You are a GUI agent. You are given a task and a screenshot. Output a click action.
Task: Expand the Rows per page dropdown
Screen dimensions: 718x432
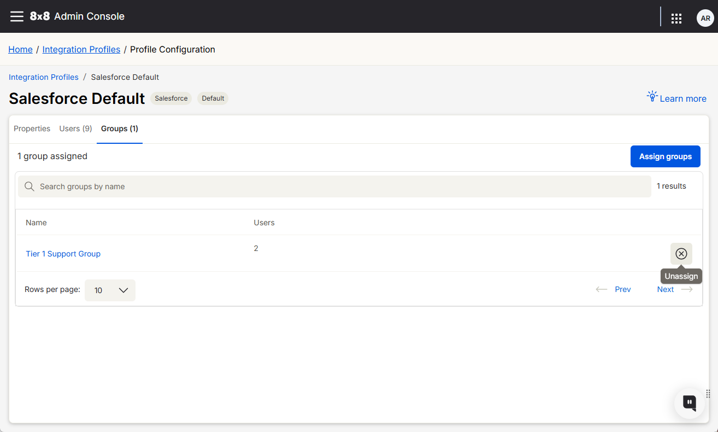110,290
